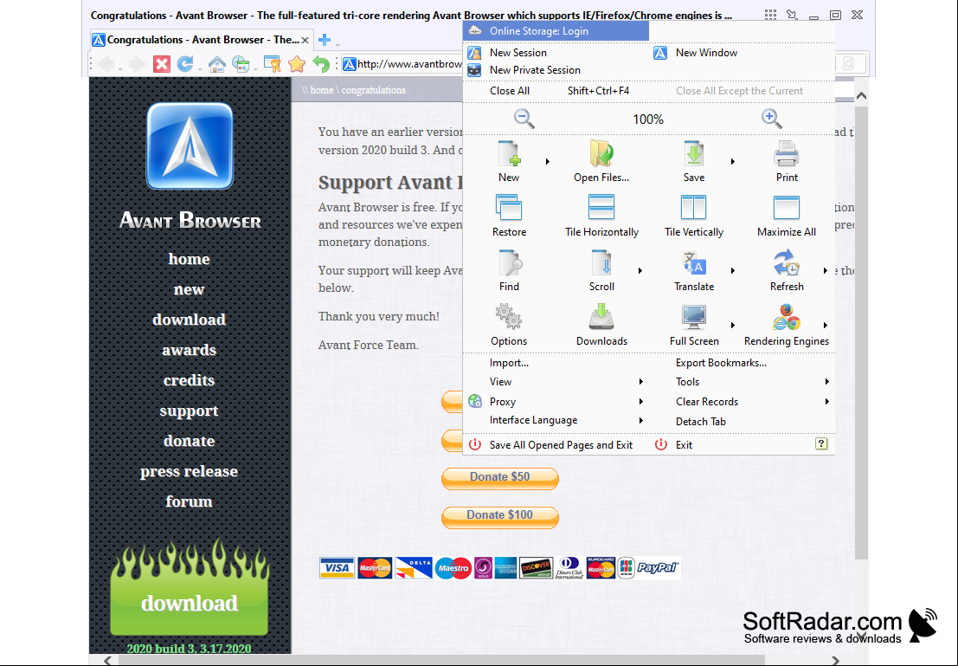Click the red stop button in toolbar
The height and width of the screenshot is (666, 958).
(x=161, y=63)
